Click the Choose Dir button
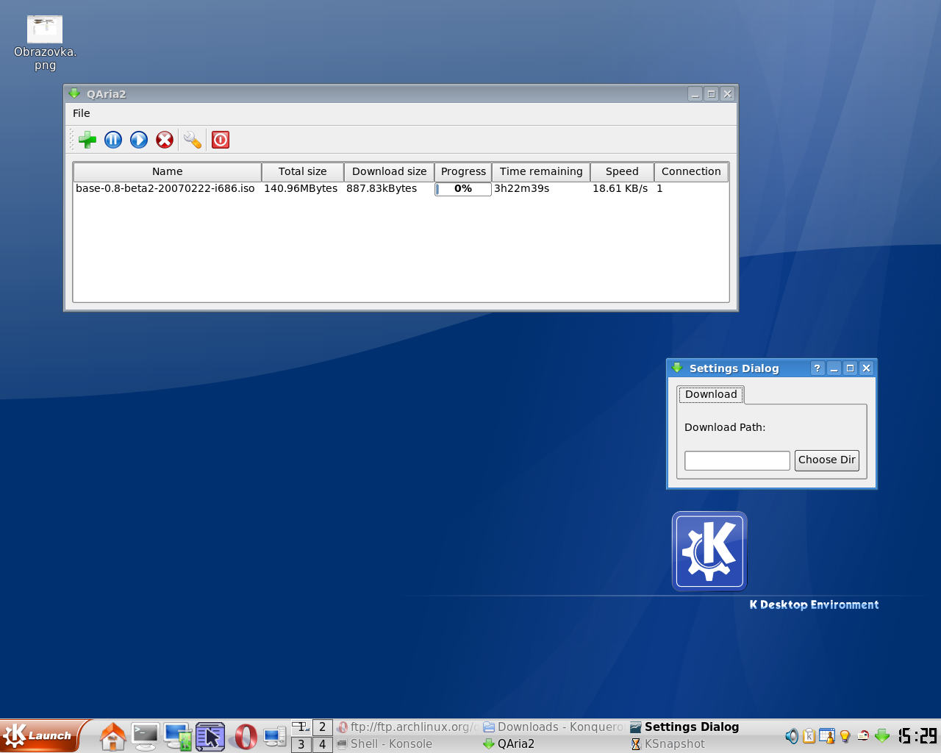 click(x=827, y=460)
